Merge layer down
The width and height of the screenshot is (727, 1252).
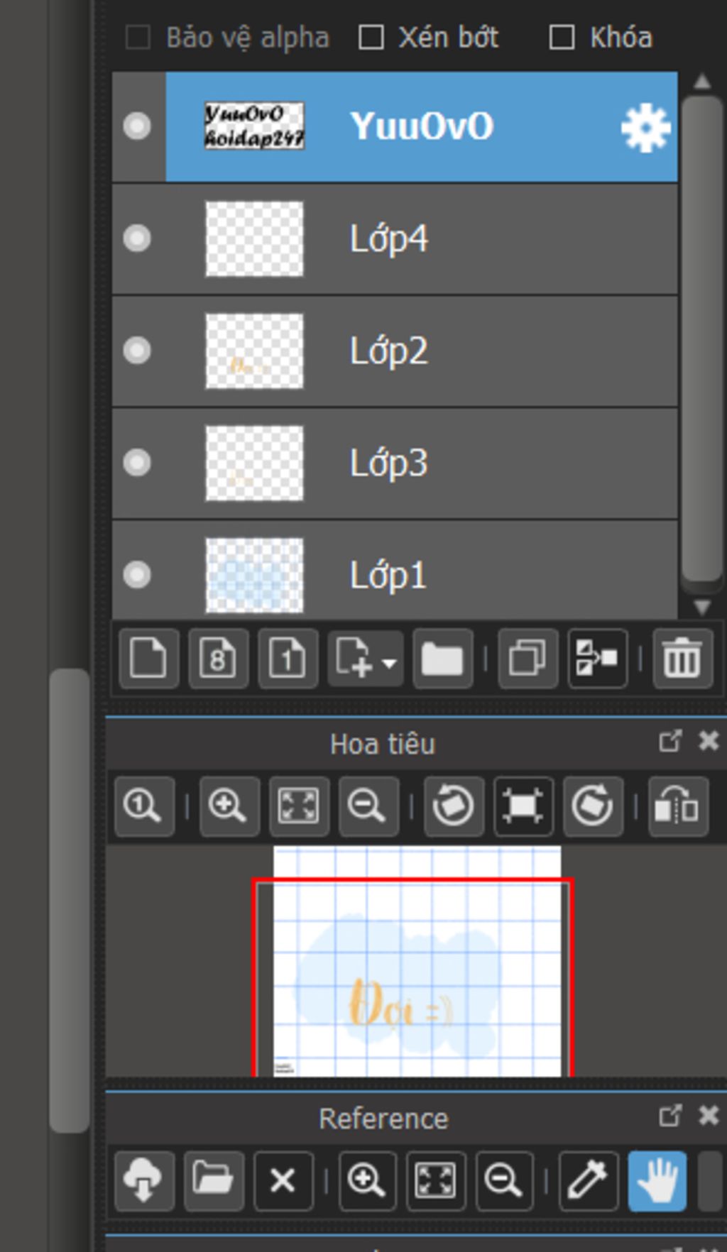click(x=597, y=659)
